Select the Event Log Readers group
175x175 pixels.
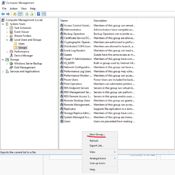pos(75,51)
